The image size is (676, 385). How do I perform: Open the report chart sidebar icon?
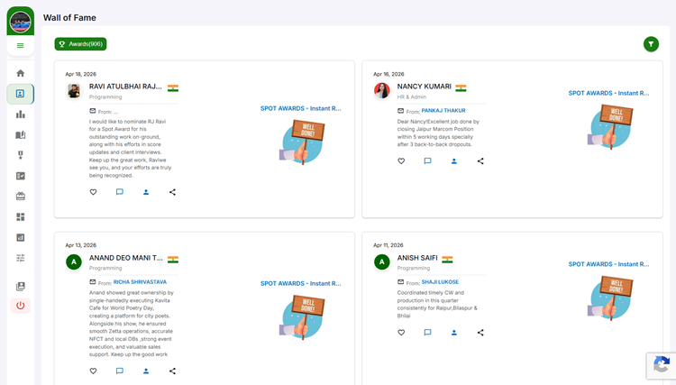(x=20, y=237)
